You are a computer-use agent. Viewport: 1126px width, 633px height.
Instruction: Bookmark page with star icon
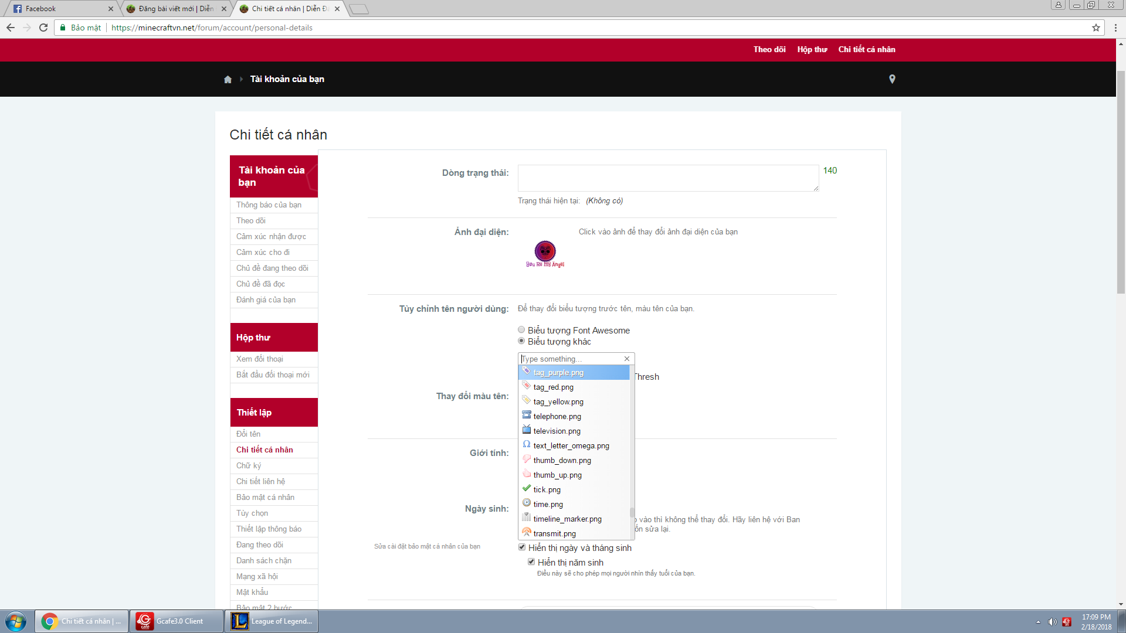click(x=1096, y=28)
